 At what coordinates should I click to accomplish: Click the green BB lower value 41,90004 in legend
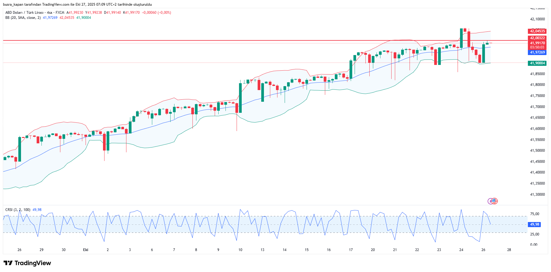(x=83, y=18)
